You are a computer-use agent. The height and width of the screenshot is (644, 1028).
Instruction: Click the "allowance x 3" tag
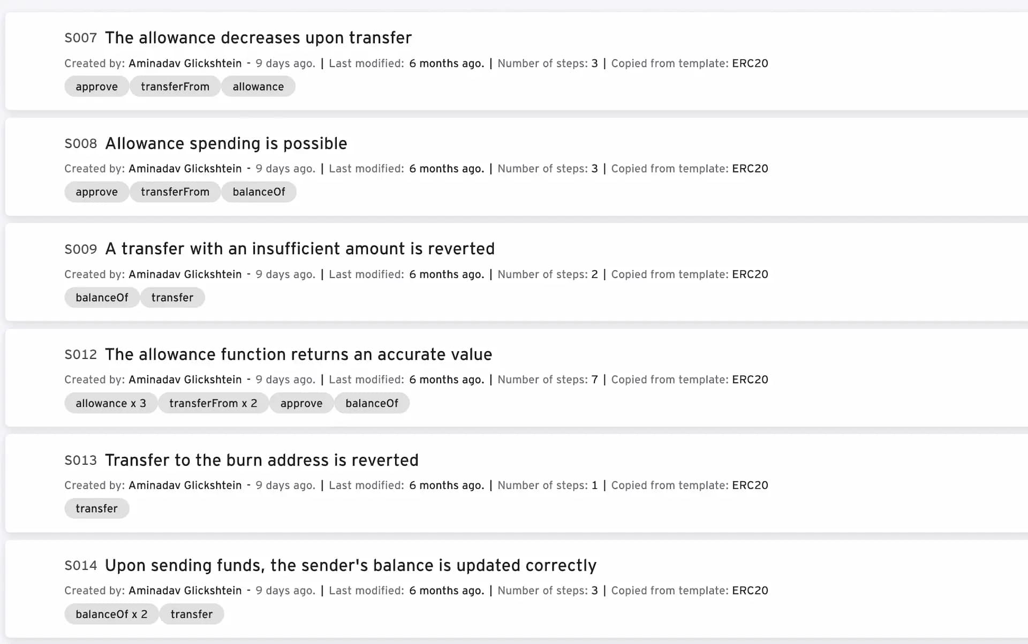pos(111,404)
